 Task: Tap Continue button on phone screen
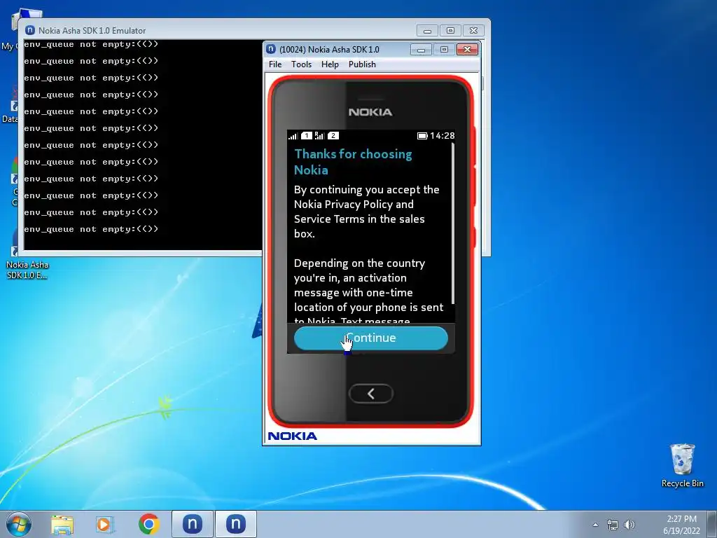coord(371,338)
